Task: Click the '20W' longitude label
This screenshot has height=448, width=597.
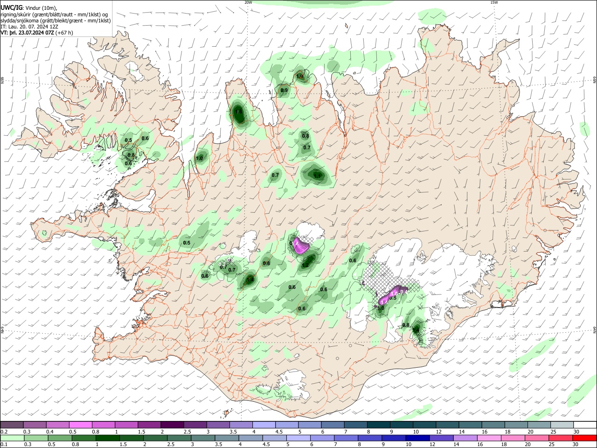Action: 248,2
